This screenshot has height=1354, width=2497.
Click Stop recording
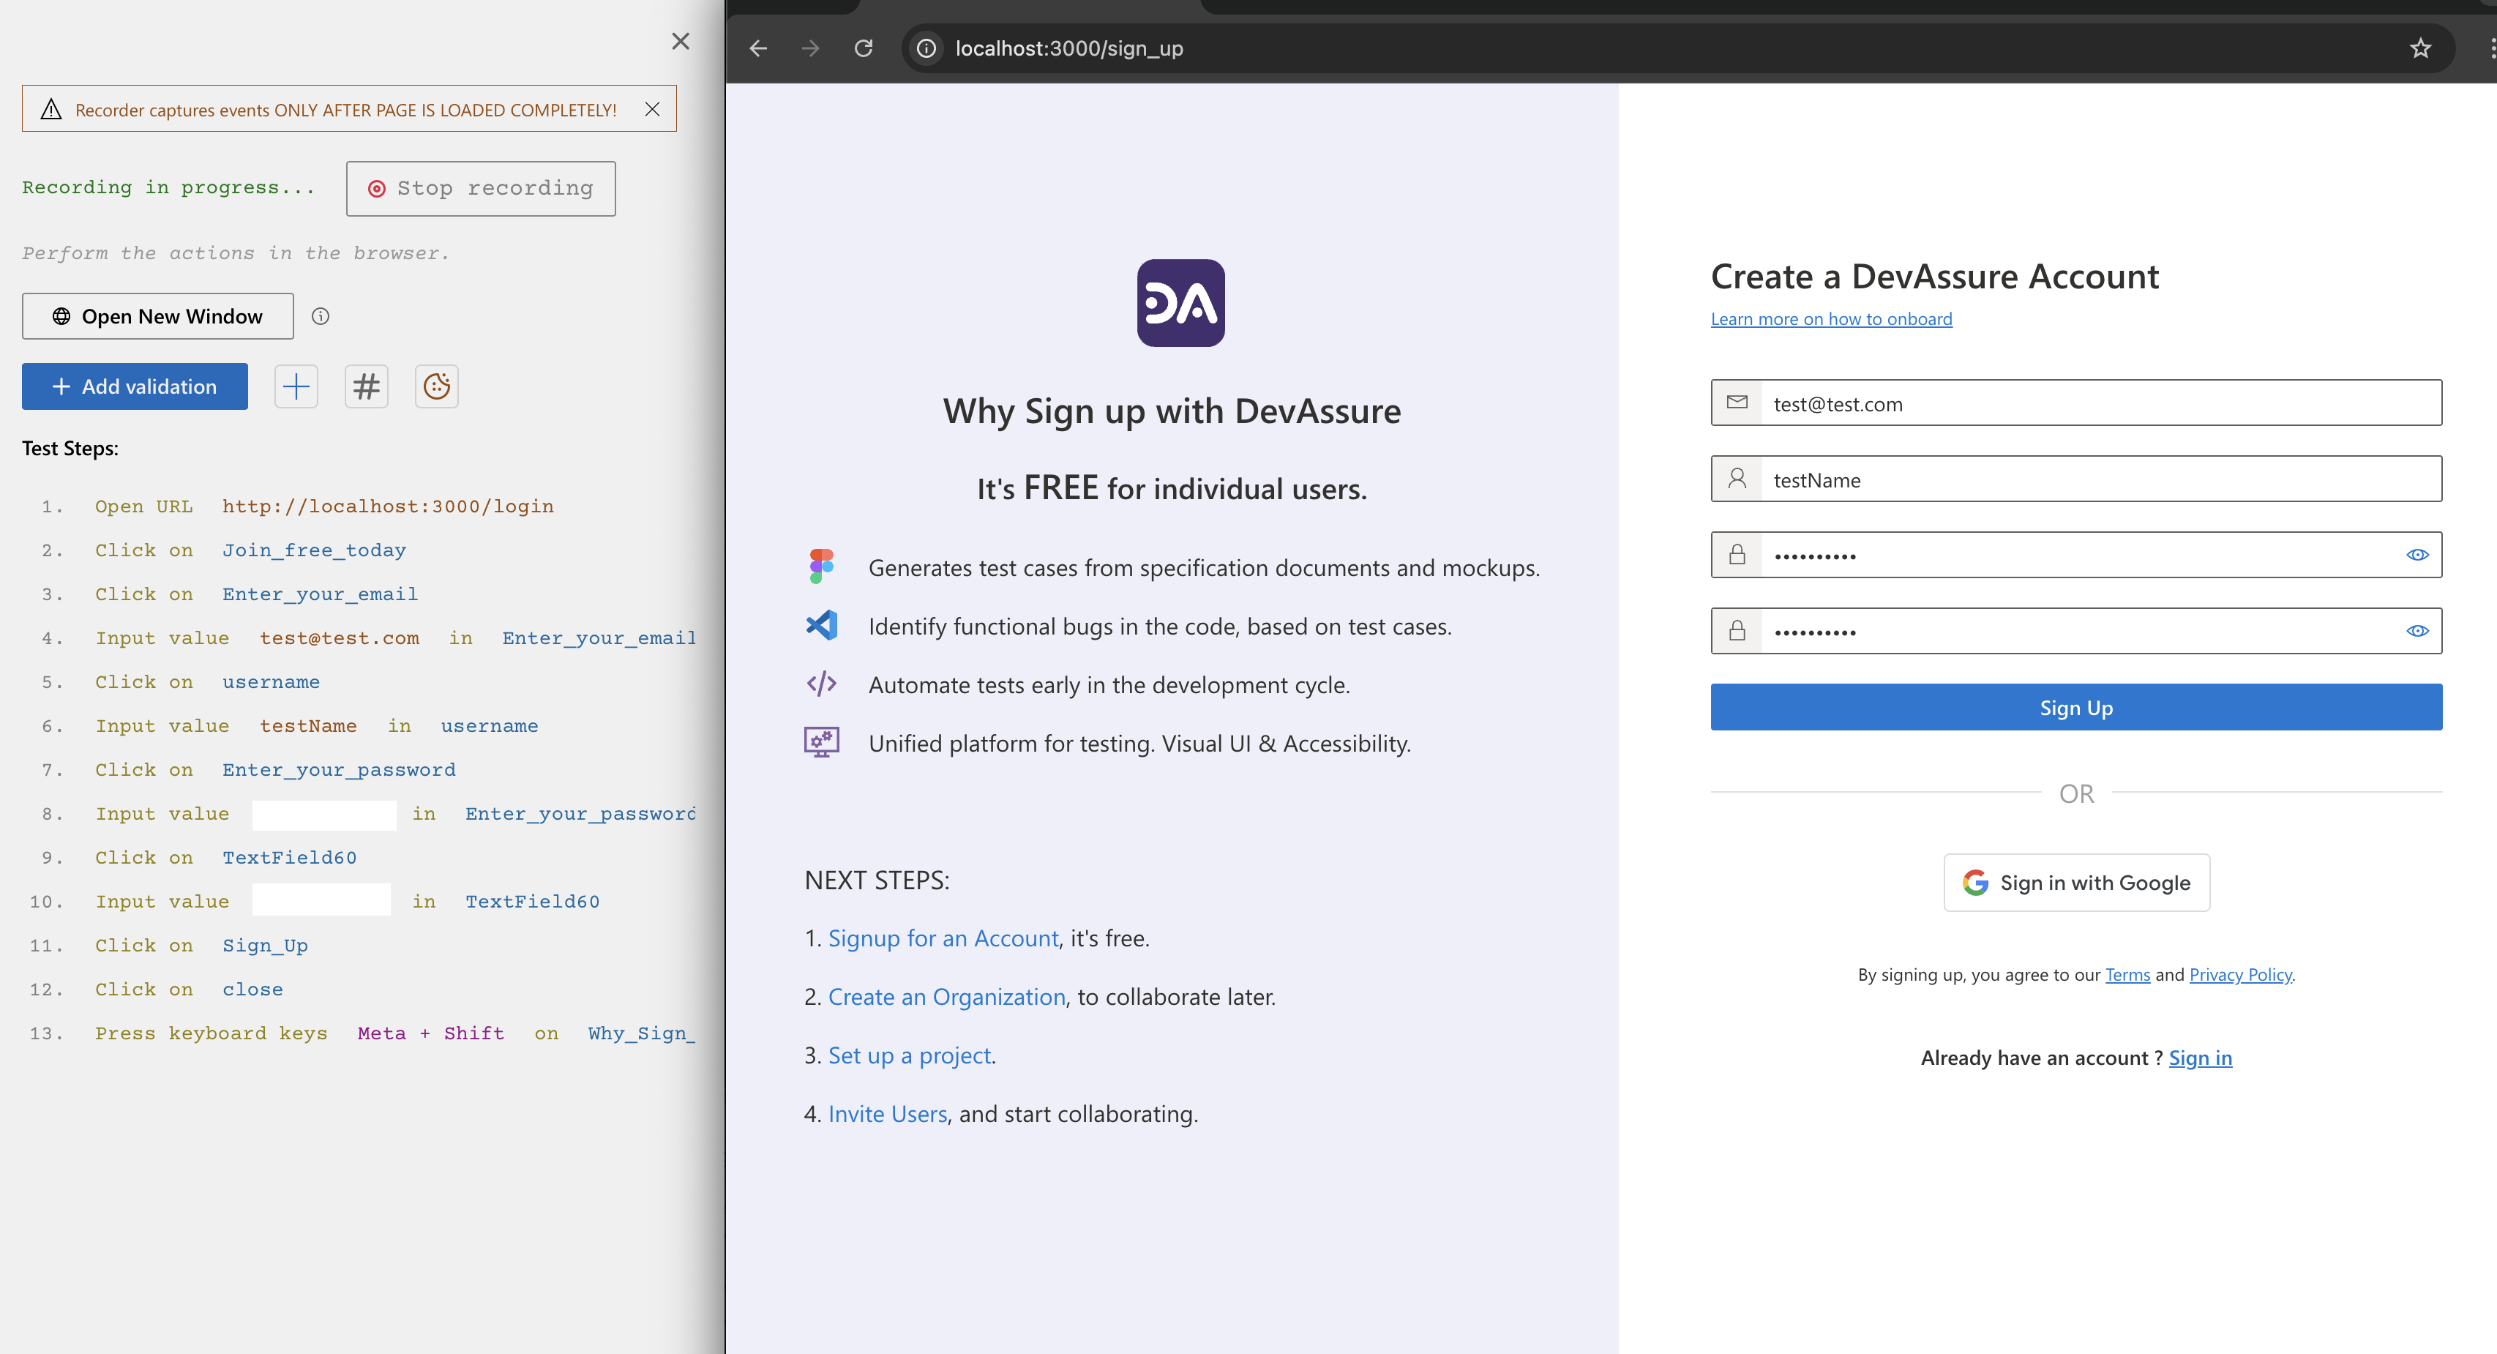(481, 188)
